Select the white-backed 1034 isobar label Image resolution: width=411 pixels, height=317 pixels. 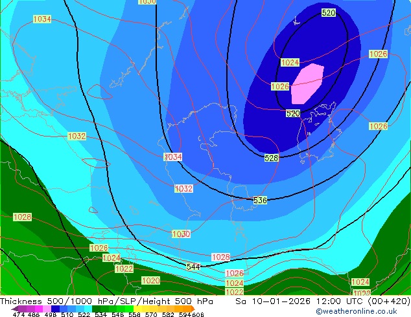[172, 157]
